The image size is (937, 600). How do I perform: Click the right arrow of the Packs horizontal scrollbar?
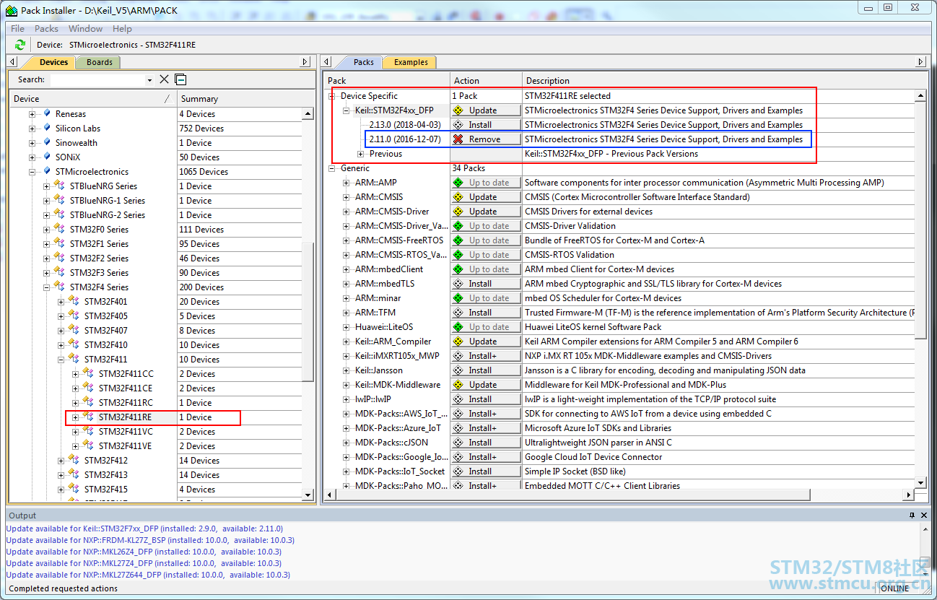909,495
